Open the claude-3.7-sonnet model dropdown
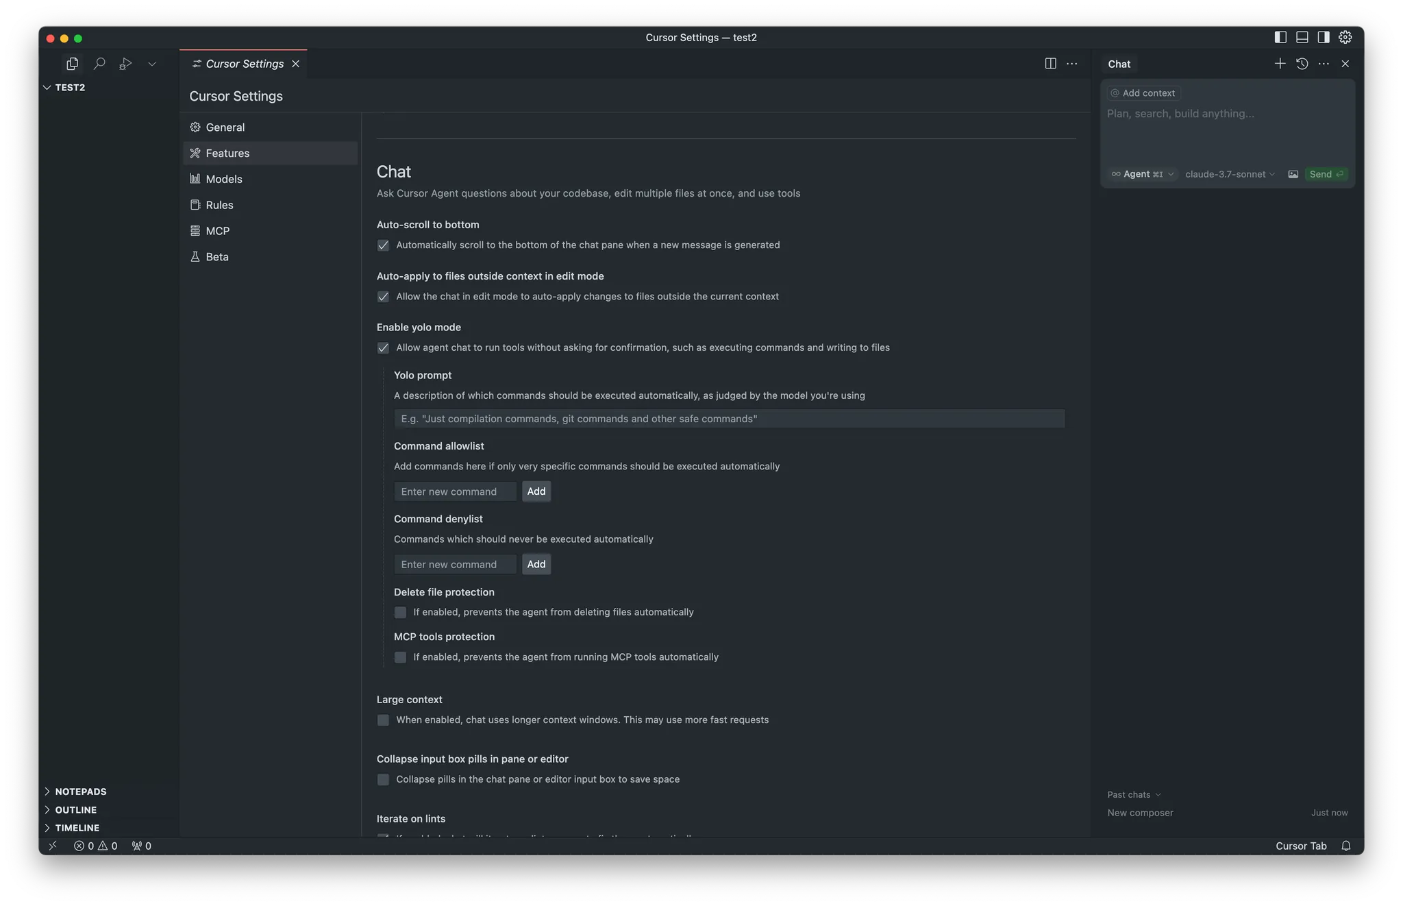Viewport: 1403px width, 906px height. (x=1230, y=174)
